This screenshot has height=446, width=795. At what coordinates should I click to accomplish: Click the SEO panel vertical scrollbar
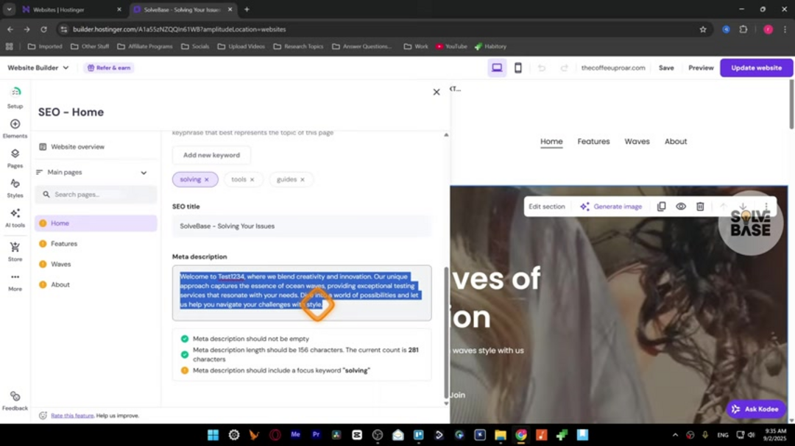[446, 331]
